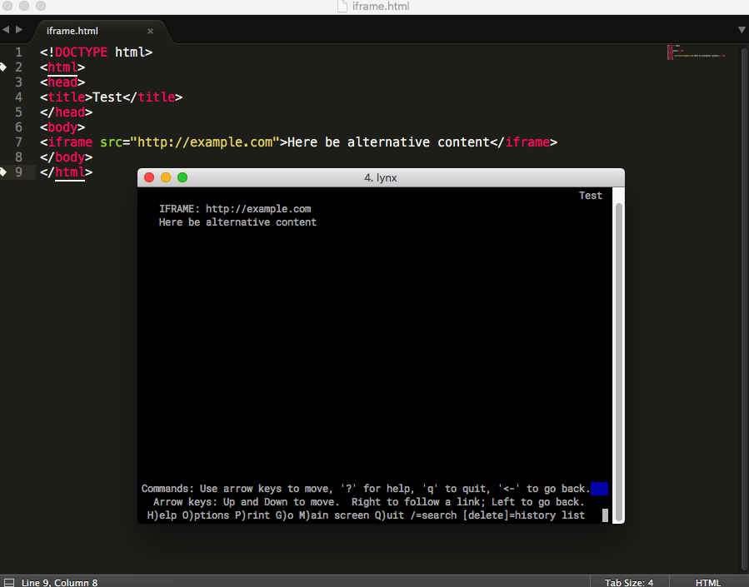Change syntax via the HTML selector
This screenshot has height=587, width=749.
(x=707, y=582)
